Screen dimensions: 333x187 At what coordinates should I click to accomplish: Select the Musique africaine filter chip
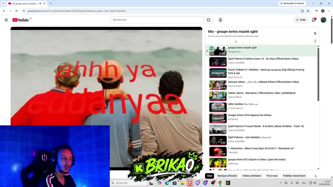pos(227,176)
